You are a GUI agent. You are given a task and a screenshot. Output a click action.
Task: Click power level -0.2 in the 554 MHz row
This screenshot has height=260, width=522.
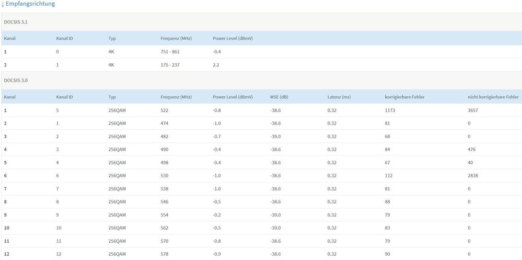pos(217,214)
